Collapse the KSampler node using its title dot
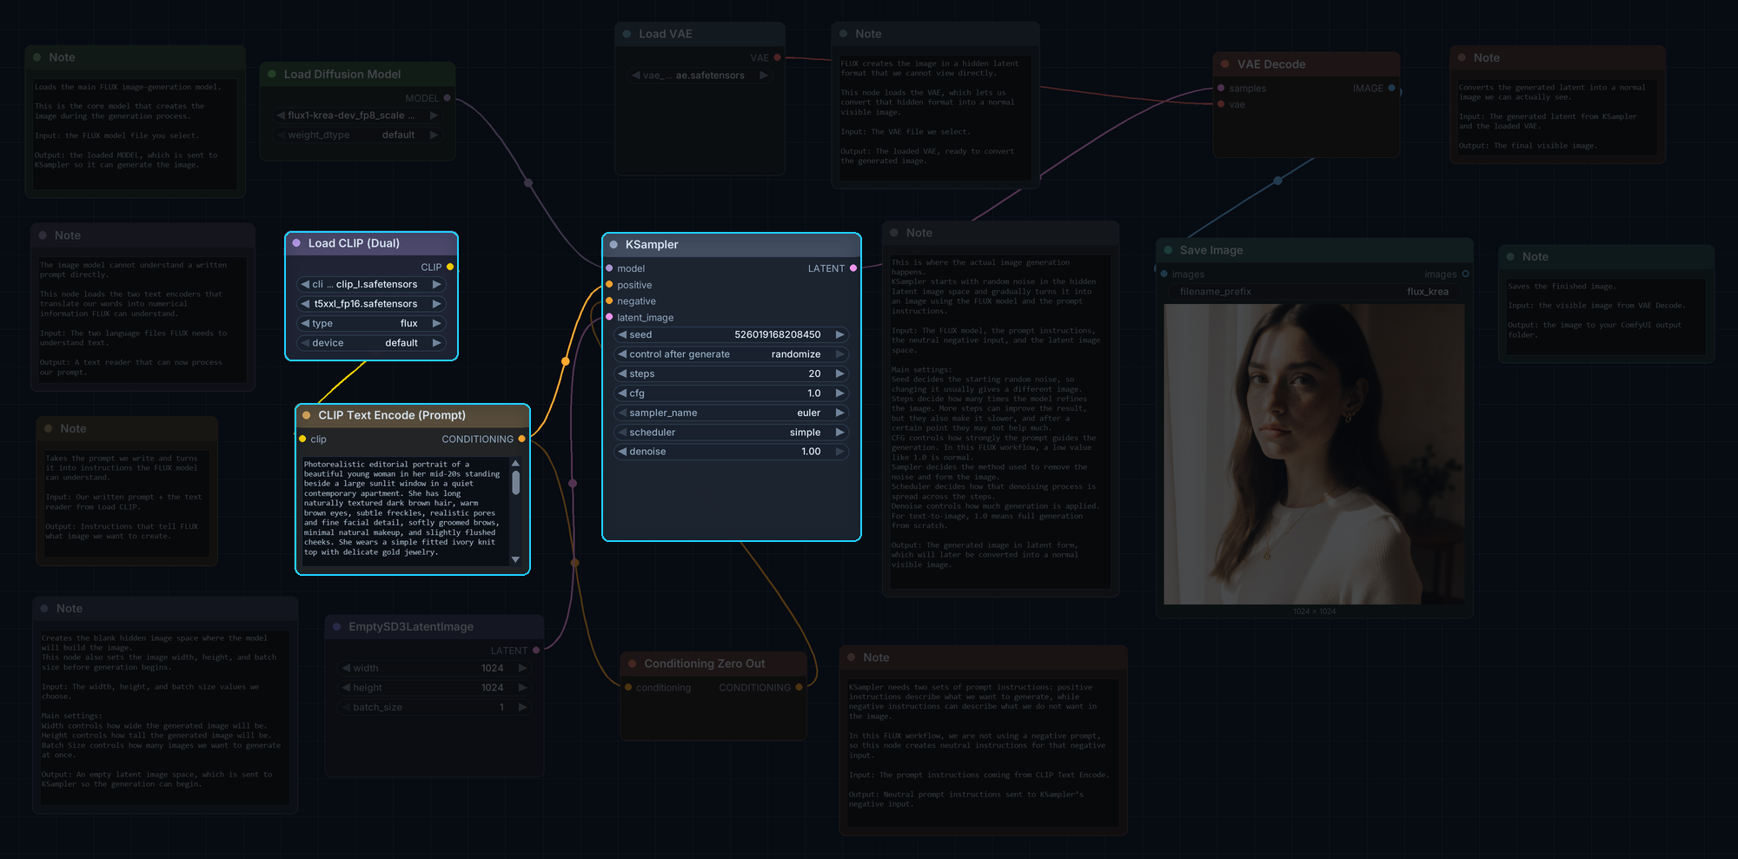This screenshot has width=1738, height=859. coord(614,245)
